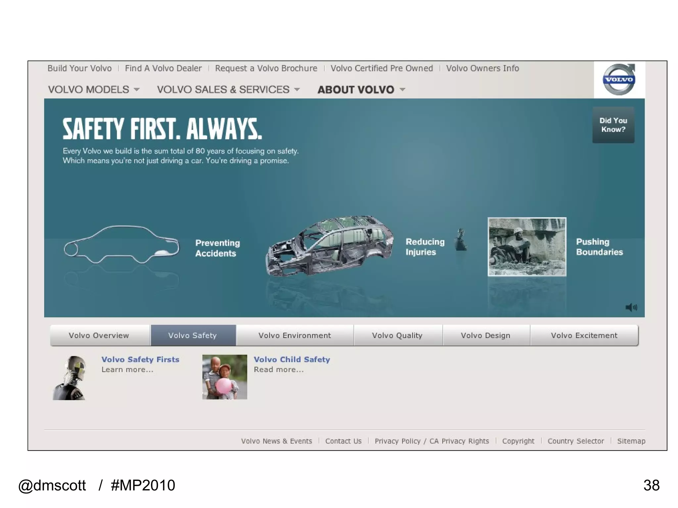Open the Did You Know? box
The height and width of the screenshot is (508, 678).
[613, 125]
